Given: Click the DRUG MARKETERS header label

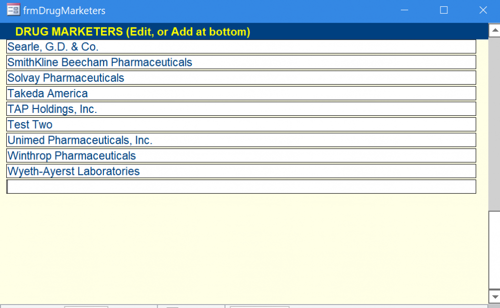Looking at the screenshot, I should point(133,32).
